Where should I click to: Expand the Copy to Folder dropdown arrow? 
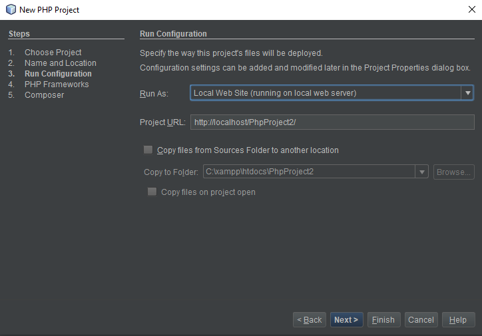tap(422, 172)
